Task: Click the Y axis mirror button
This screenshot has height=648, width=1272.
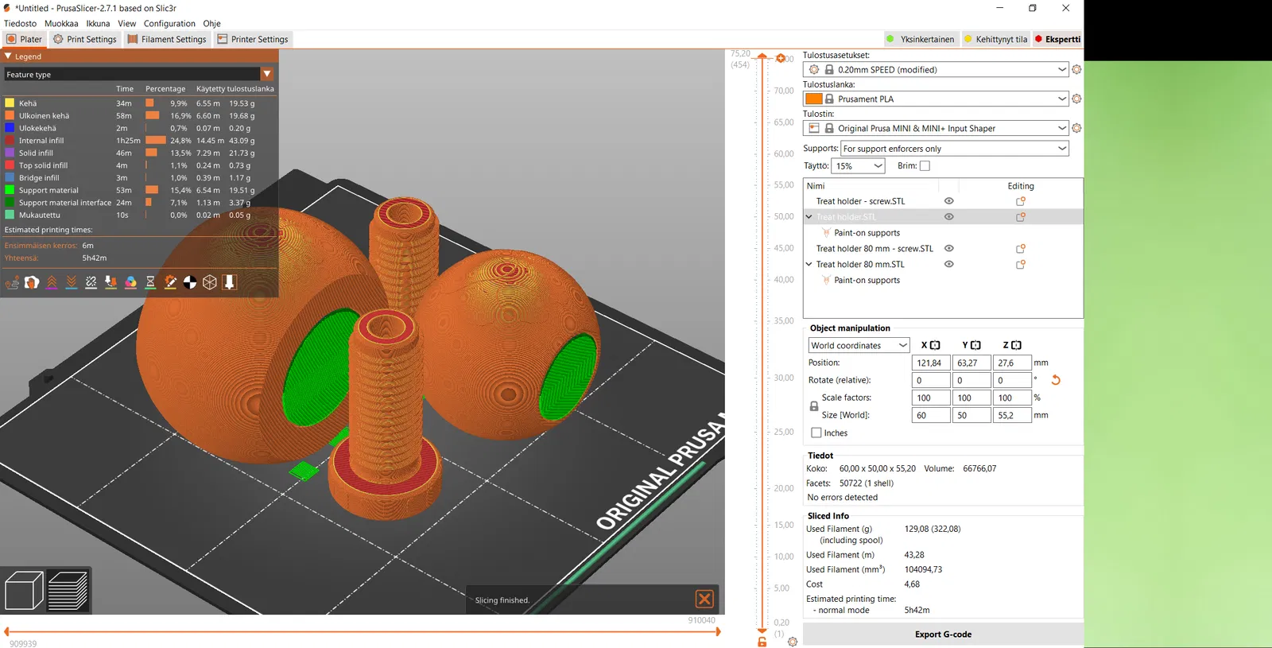Action: pyautogui.click(x=976, y=345)
